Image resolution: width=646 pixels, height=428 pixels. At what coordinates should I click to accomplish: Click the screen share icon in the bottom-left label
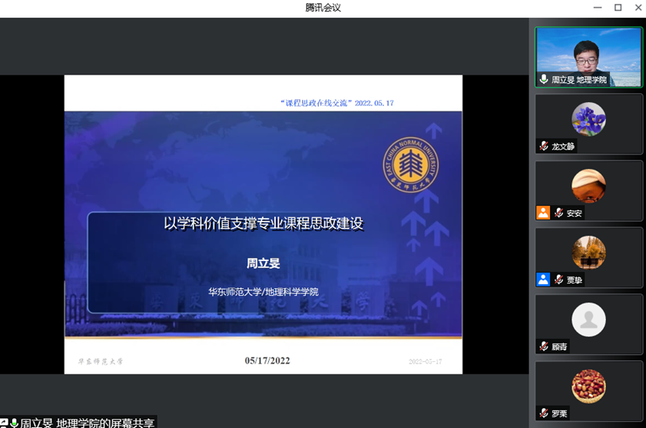click(4, 423)
